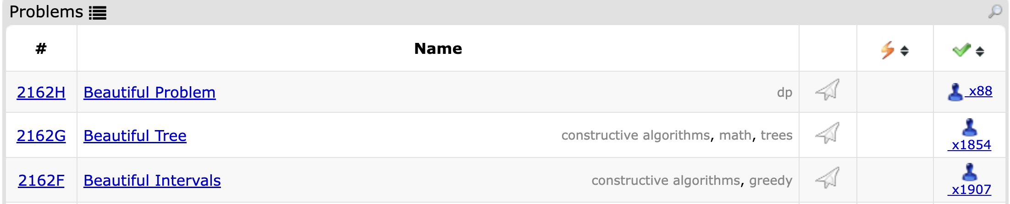Open the Beautiful Tree problem

pyautogui.click(x=135, y=136)
